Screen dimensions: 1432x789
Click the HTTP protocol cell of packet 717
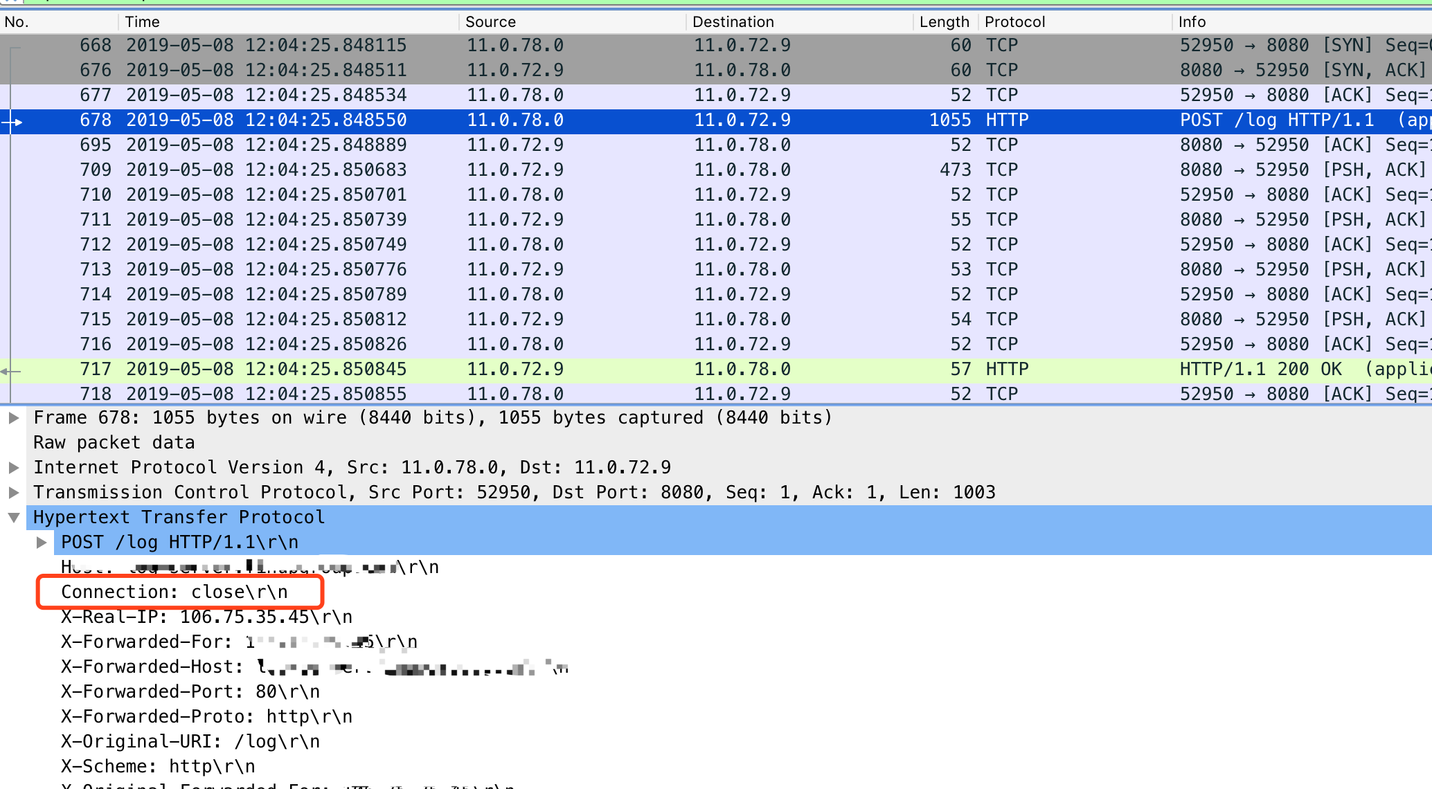point(1007,370)
